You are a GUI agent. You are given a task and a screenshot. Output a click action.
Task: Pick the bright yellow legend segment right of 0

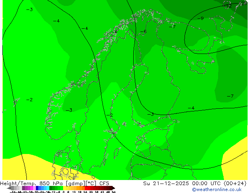pos(64,188)
